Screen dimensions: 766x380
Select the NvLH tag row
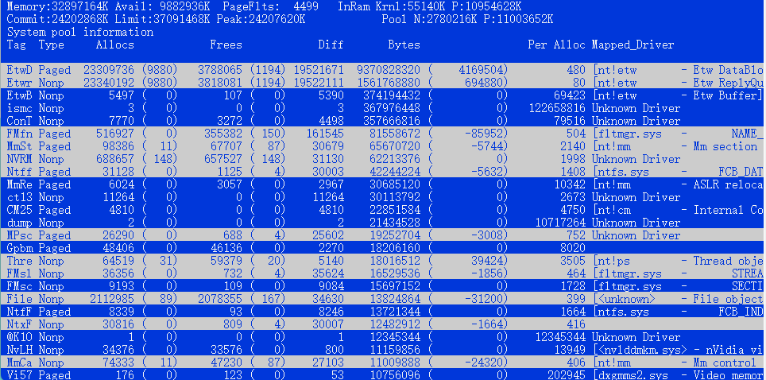click(x=383, y=350)
